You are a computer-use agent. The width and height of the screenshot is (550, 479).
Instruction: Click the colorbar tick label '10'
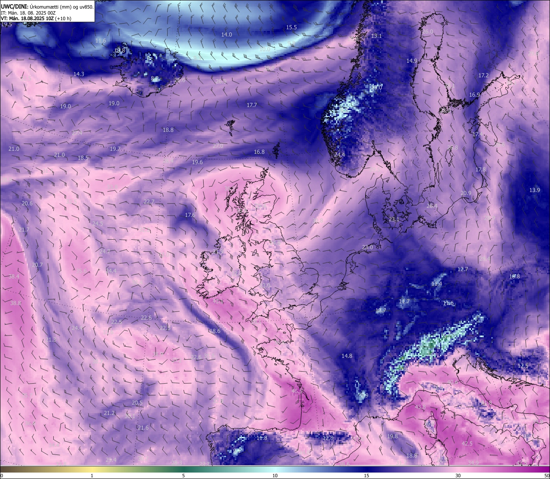click(x=275, y=476)
